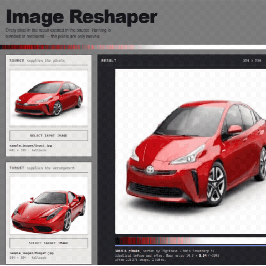Click the result dimensions text in the Result header
Image resolution: width=266 pixels, height=266 pixels.
254,60
